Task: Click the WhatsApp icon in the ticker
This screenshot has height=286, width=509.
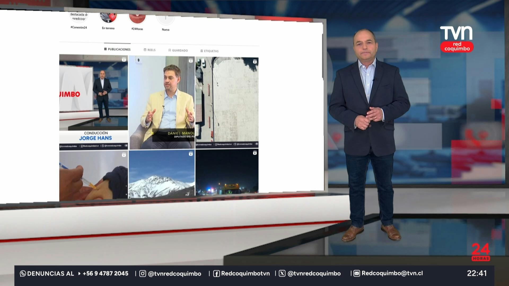Action: pos(23,274)
